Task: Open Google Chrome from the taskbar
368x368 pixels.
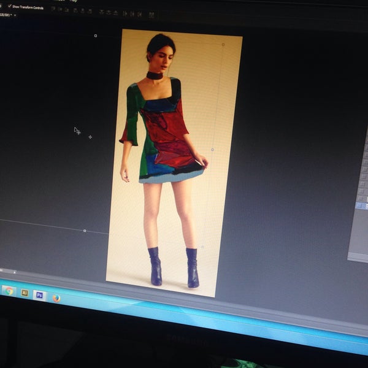Action: point(9,291)
